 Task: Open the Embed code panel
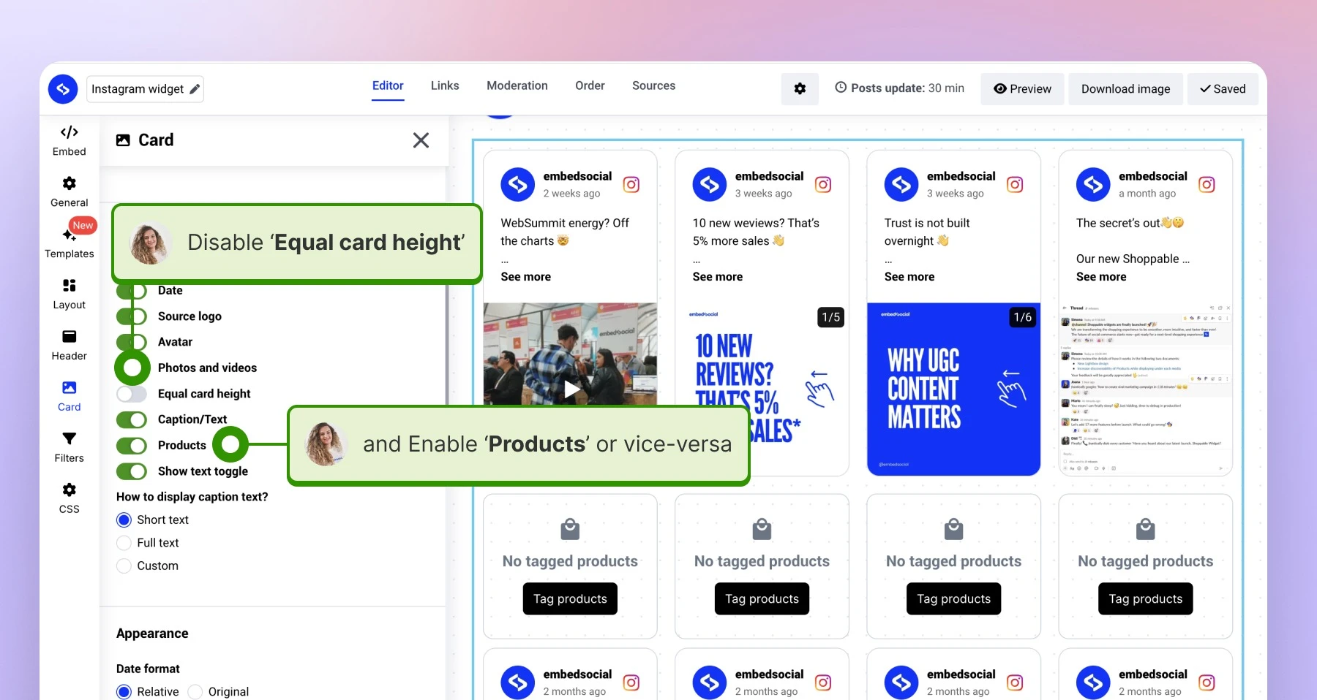(70, 140)
